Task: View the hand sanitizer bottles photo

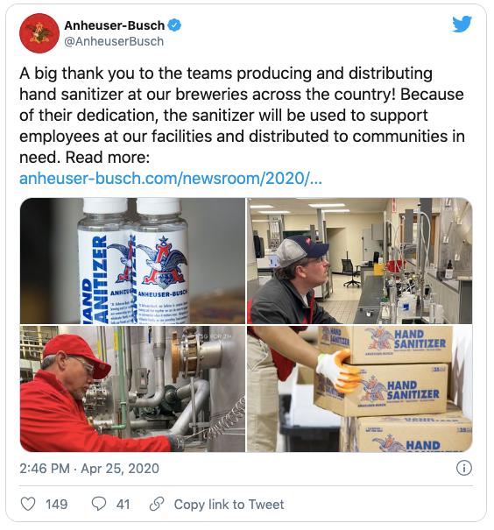Action: [x=132, y=261]
